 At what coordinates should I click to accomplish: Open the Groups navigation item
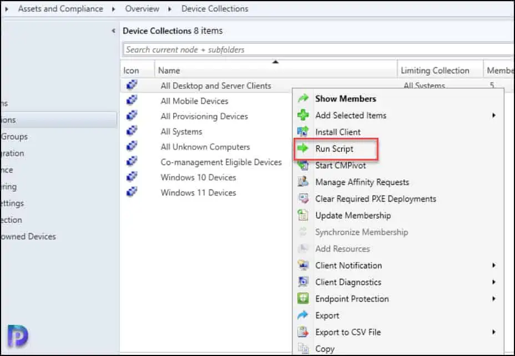click(14, 137)
